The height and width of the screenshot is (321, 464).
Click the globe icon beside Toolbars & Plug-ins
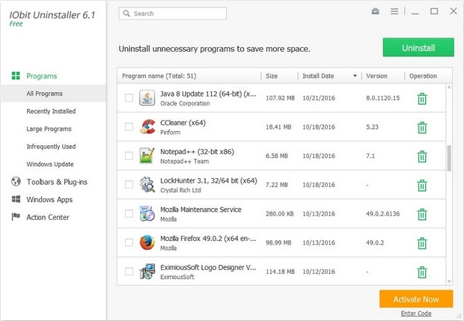click(x=16, y=181)
